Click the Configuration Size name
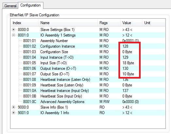 (x=54, y=52)
